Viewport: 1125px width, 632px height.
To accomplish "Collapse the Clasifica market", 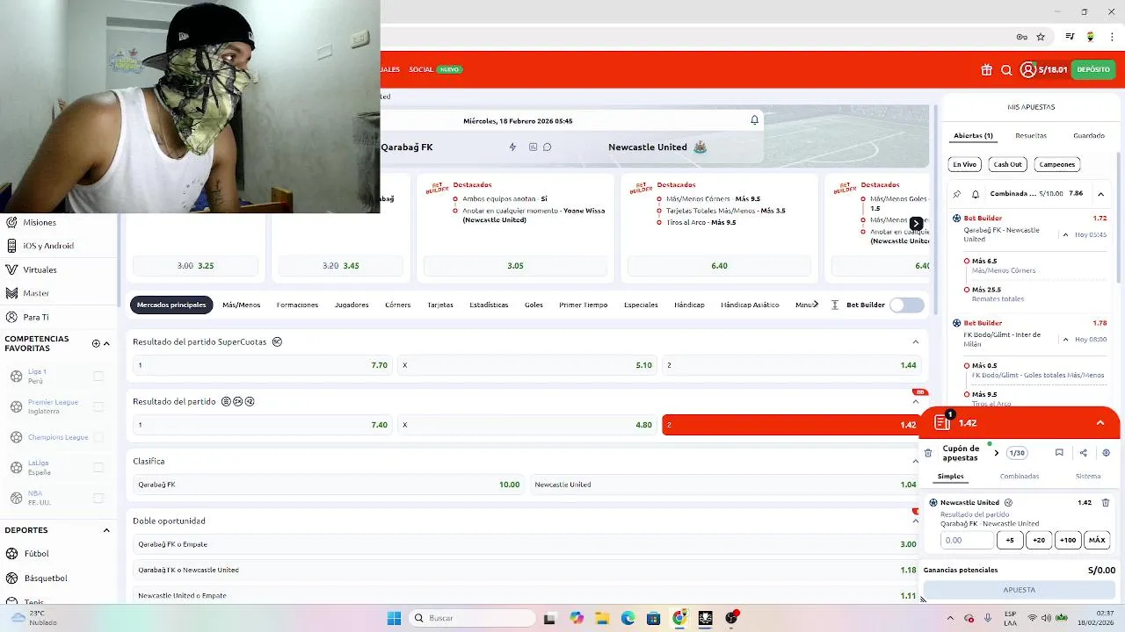I will (x=915, y=461).
